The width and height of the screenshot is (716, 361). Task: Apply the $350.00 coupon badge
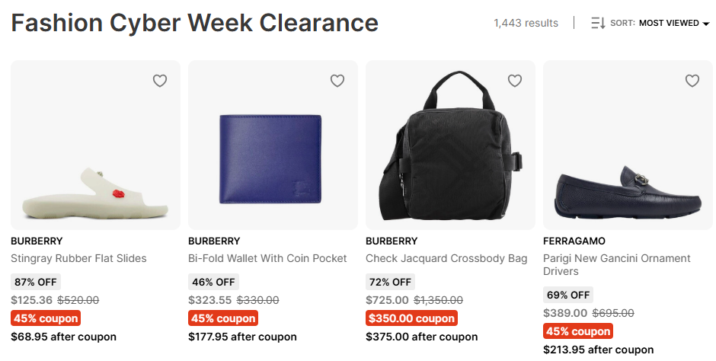(x=411, y=318)
